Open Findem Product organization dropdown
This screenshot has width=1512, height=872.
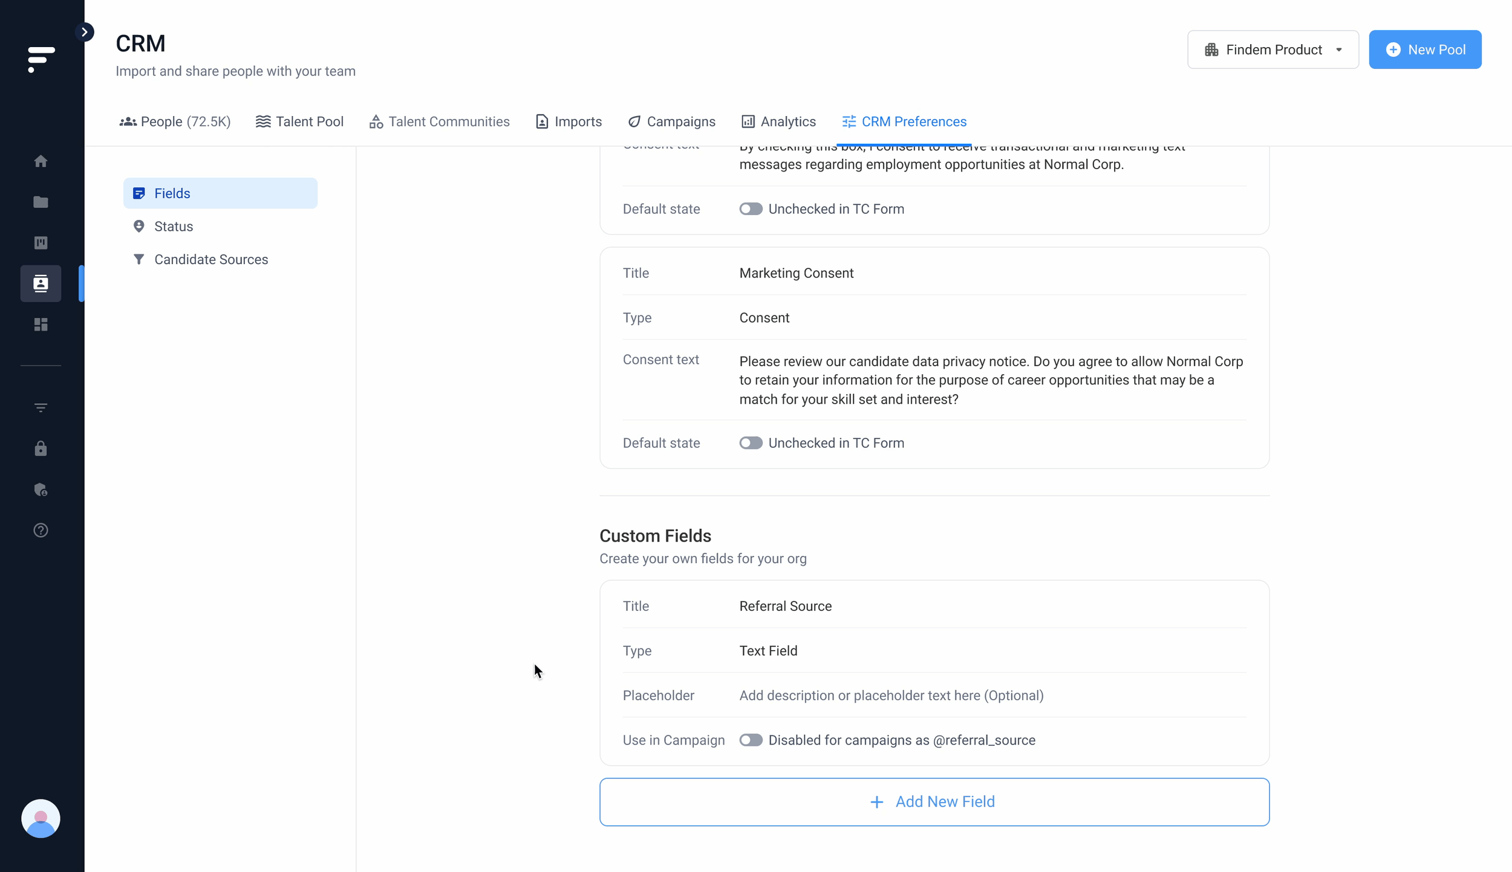pos(1273,50)
